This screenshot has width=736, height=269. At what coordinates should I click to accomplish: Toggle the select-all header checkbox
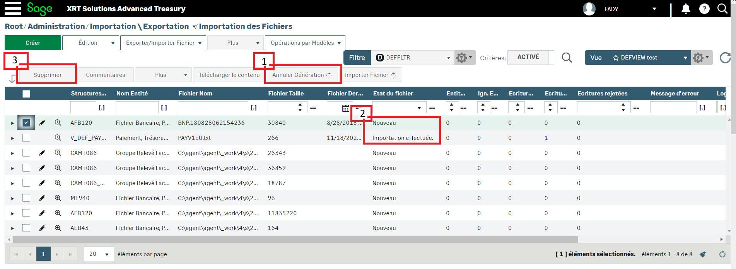coord(26,94)
